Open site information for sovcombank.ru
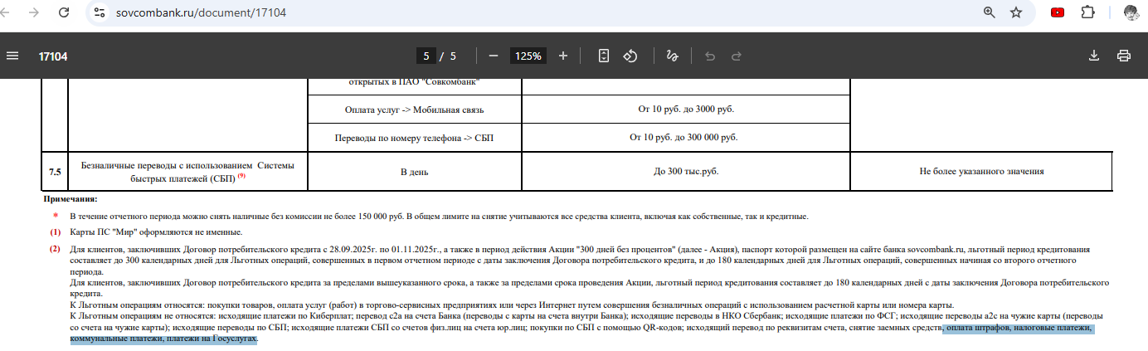Viewport: 1148px width, 351px height. [x=100, y=12]
